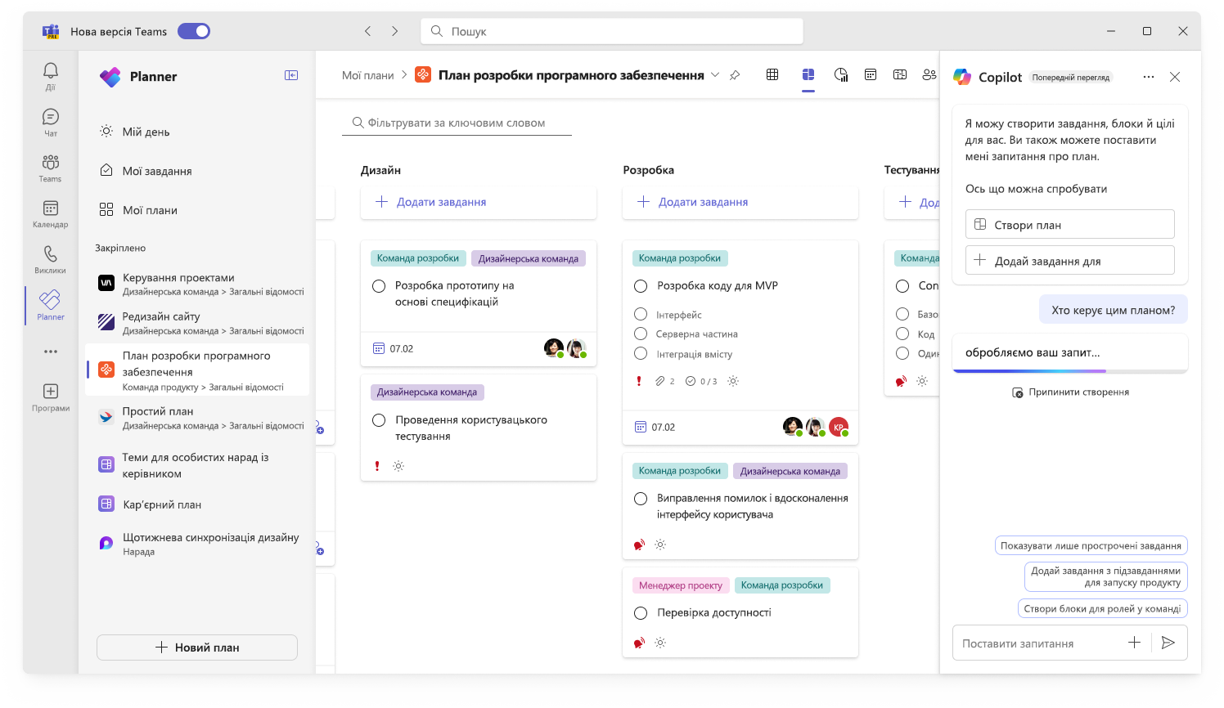
Task: Click the "Мої плани" breadcrumb link
Action: tap(368, 75)
